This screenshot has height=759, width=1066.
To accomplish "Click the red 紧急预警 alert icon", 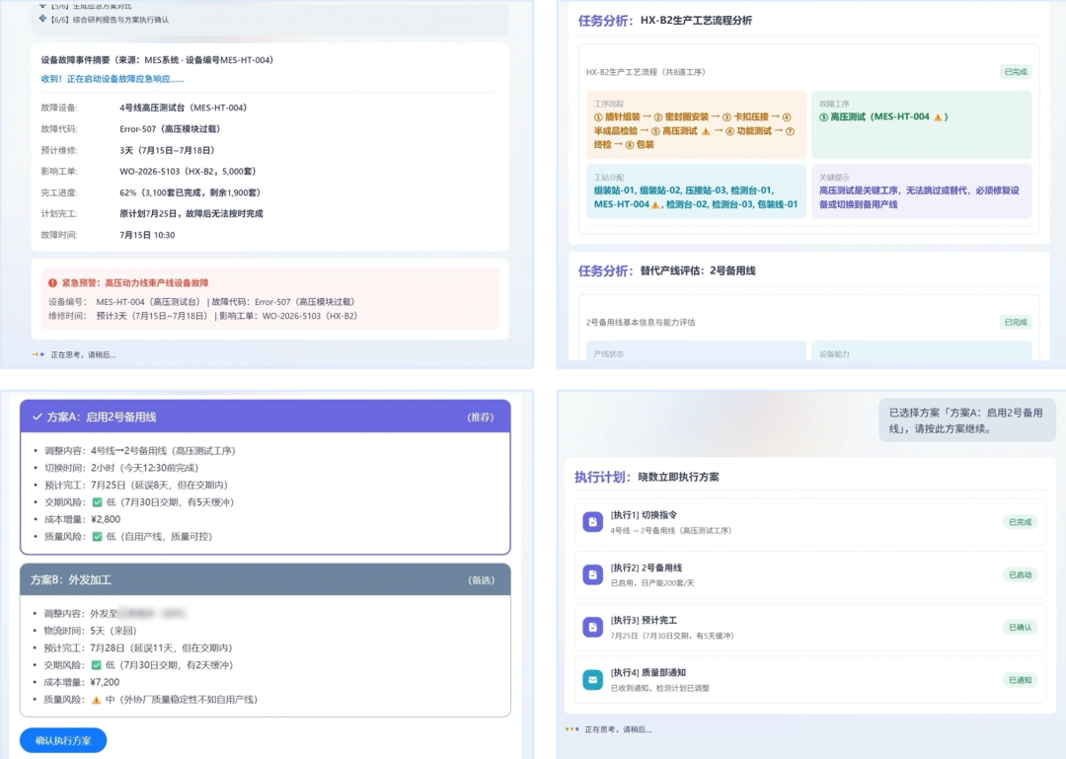I will click(52, 283).
